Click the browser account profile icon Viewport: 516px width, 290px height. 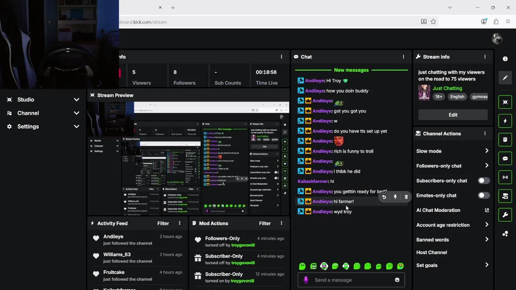tap(484, 22)
